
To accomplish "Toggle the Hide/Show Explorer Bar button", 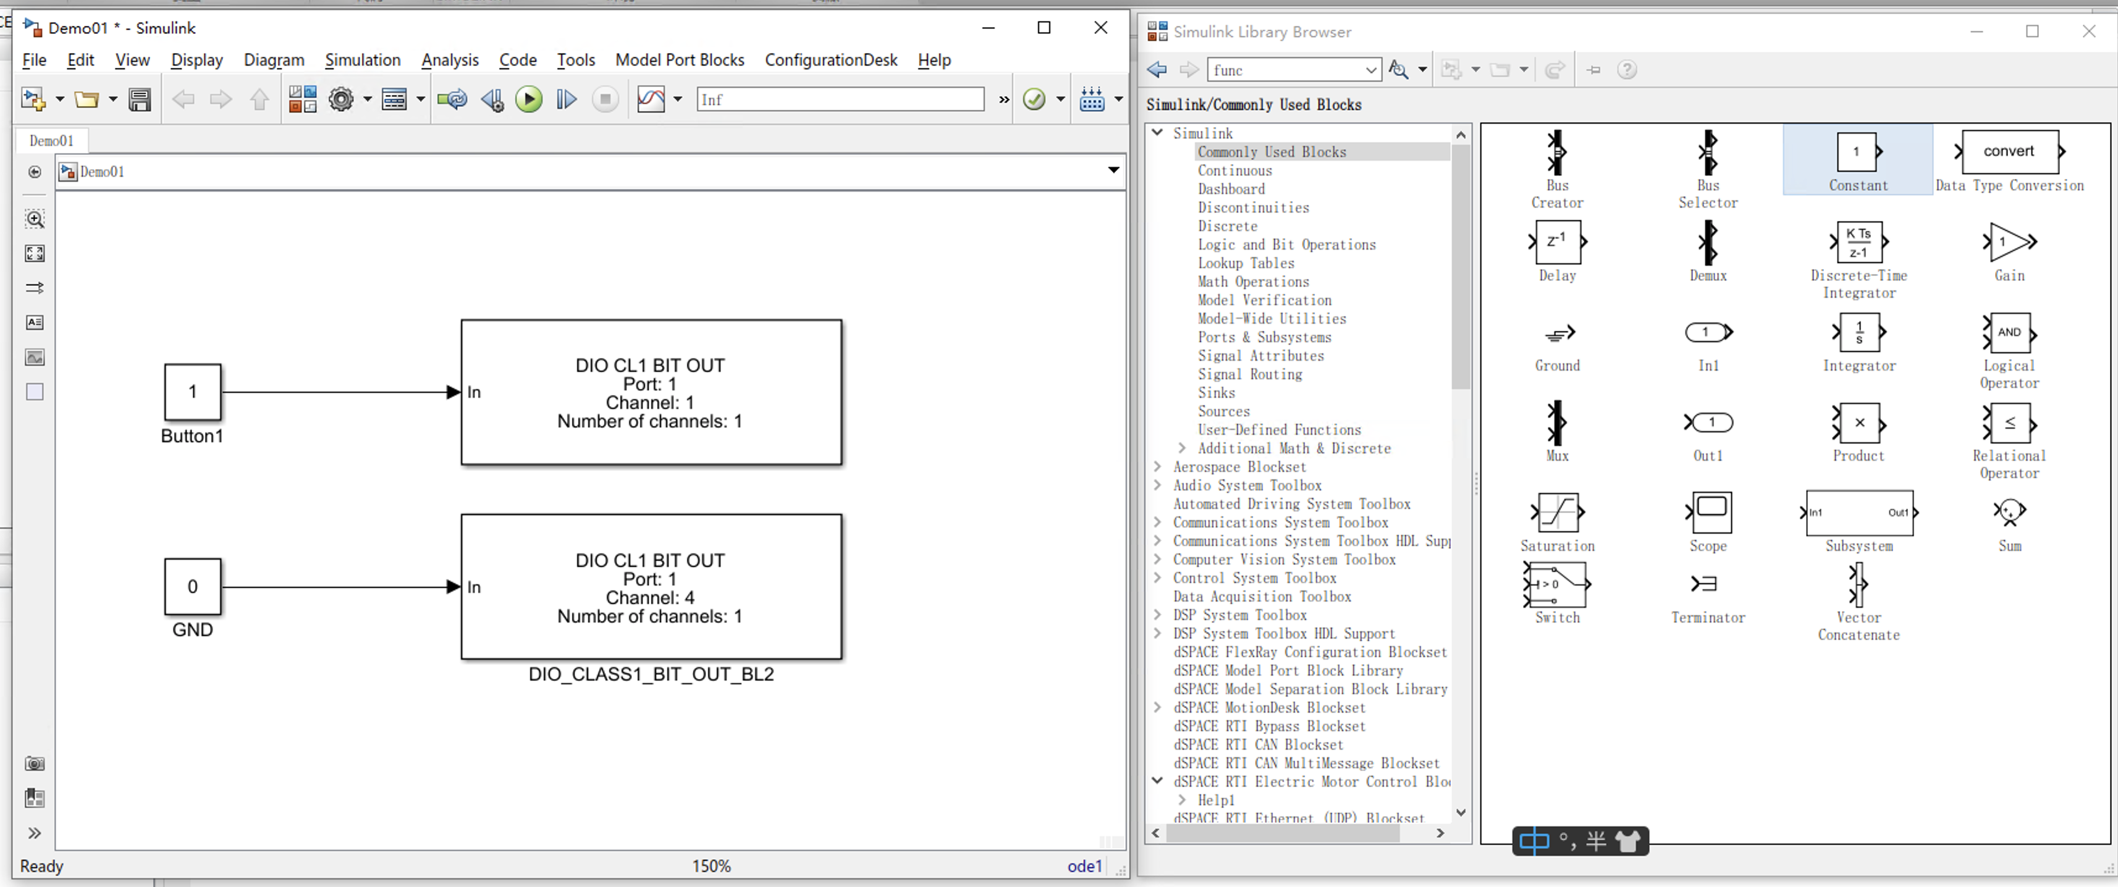I will [35, 172].
